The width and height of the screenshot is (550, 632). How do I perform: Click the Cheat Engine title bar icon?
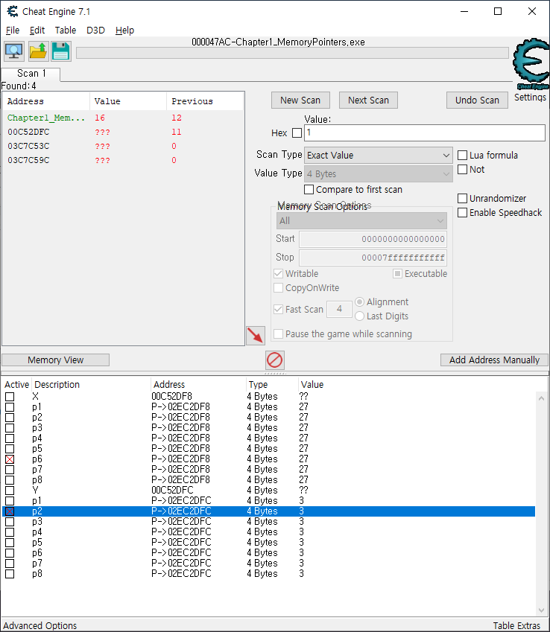13,11
